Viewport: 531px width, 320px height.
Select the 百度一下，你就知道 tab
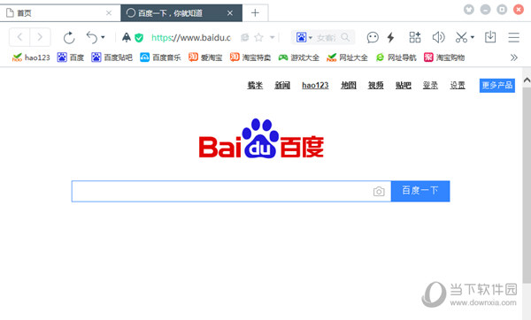[x=181, y=13]
